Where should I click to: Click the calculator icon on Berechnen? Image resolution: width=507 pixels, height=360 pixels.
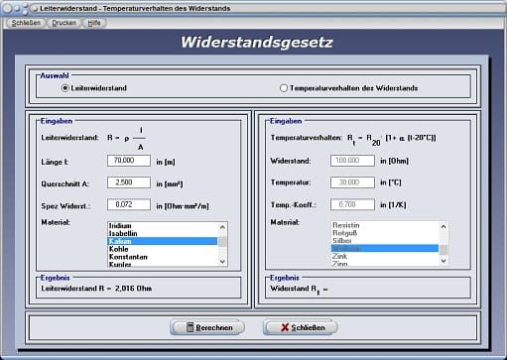click(x=190, y=327)
